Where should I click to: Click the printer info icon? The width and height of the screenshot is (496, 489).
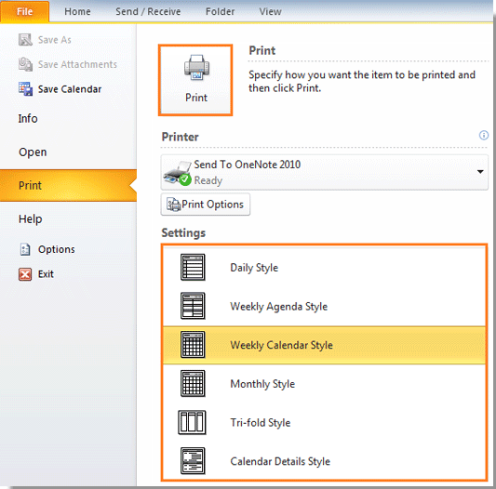[x=483, y=136]
